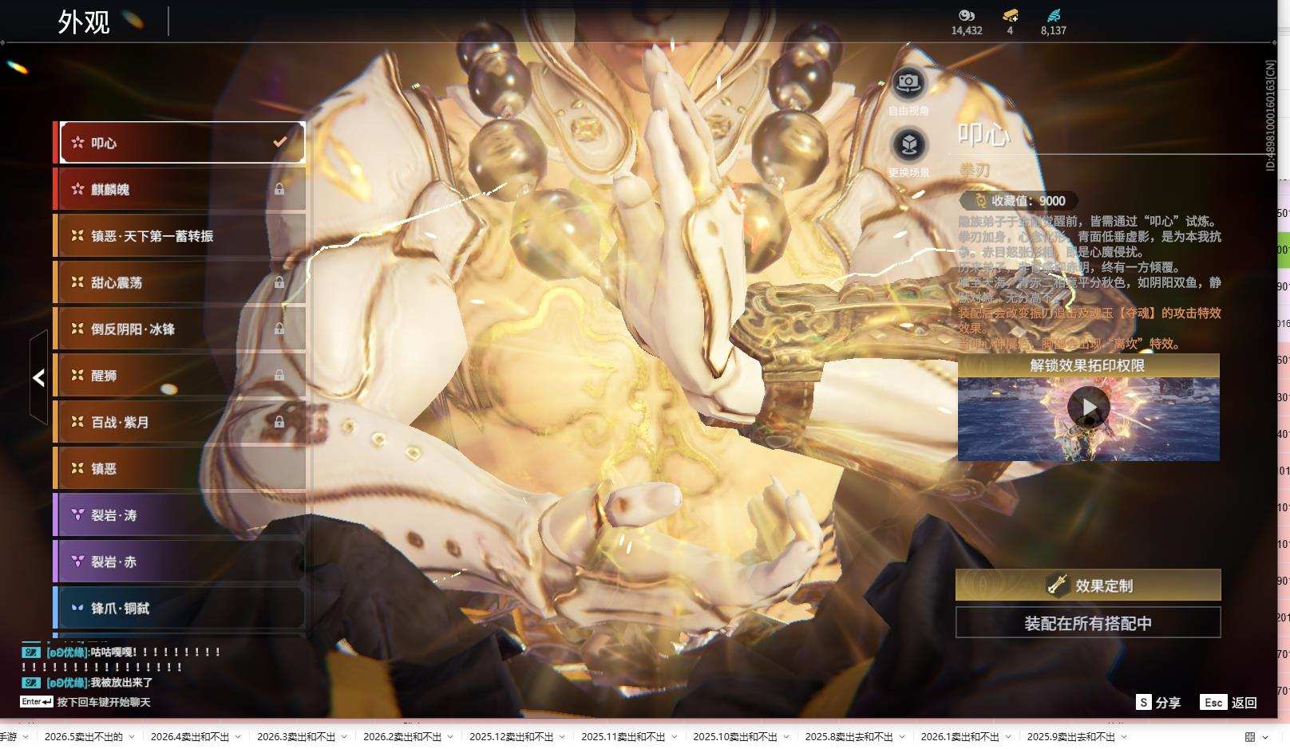The height and width of the screenshot is (749, 1290).
Task: Pick the 倒反阴阳·冰锋 skin
Action: (180, 329)
